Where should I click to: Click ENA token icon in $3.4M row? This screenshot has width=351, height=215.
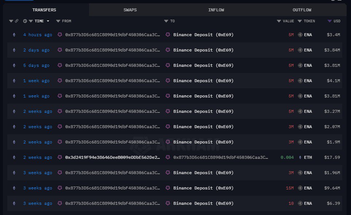300,35
